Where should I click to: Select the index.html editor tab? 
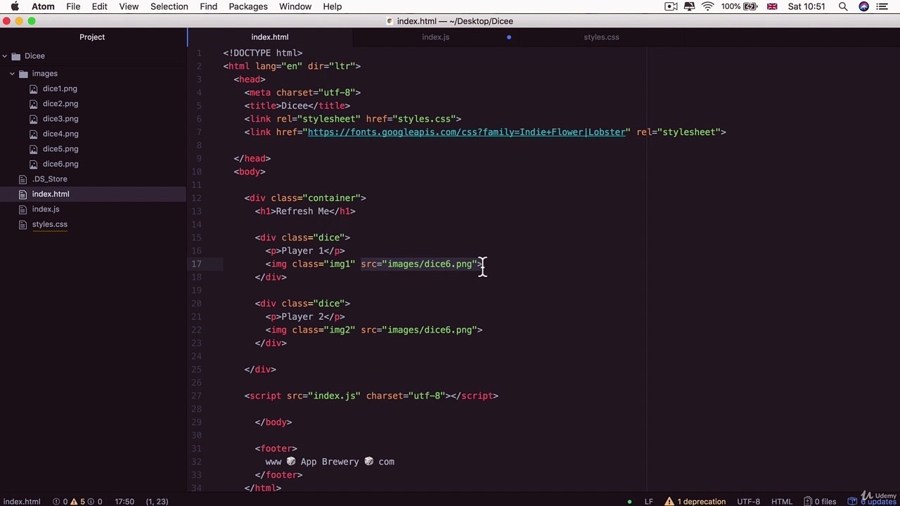pos(270,37)
